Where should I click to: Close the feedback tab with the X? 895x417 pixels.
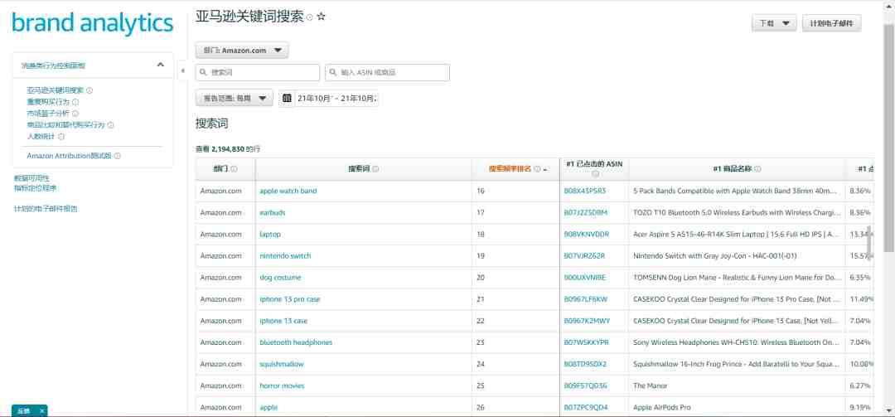tap(41, 410)
